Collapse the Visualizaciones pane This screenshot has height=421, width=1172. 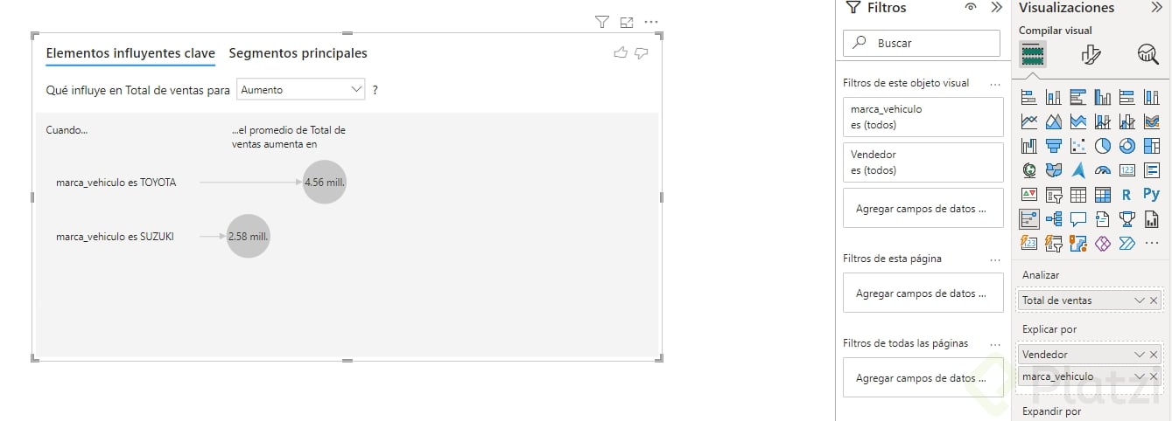[x=1155, y=8]
